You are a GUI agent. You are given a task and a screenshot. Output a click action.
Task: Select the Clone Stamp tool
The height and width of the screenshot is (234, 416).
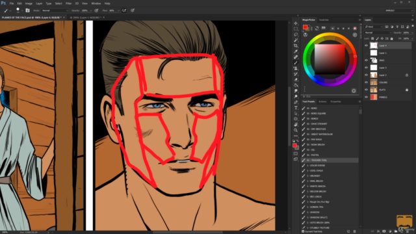pos(296,68)
